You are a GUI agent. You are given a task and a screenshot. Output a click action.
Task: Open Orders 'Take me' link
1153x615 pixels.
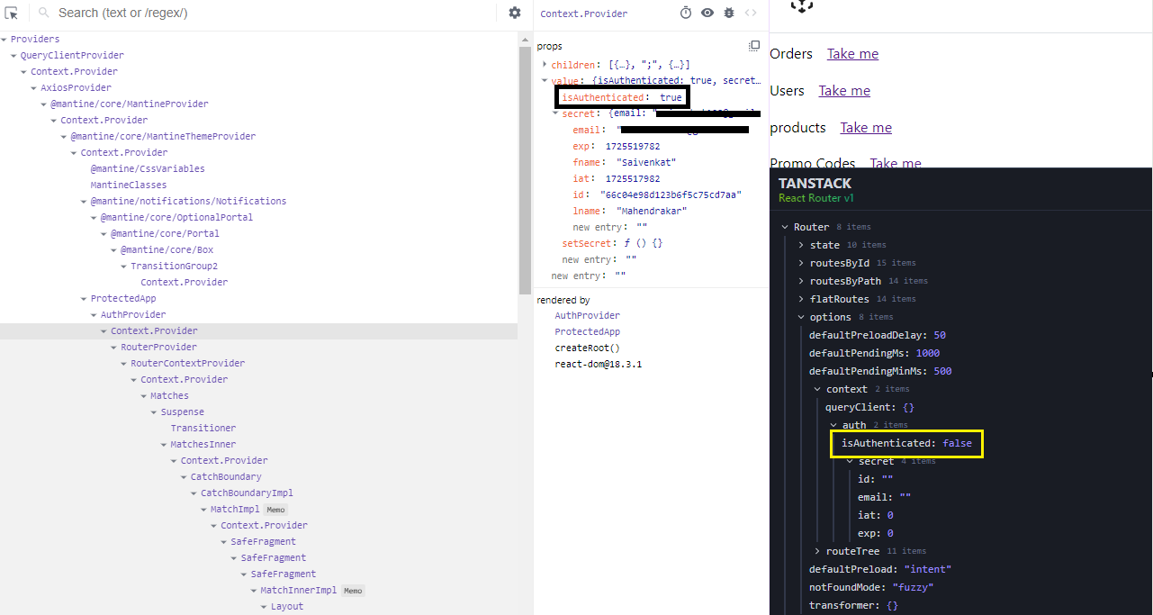click(x=852, y=54)
